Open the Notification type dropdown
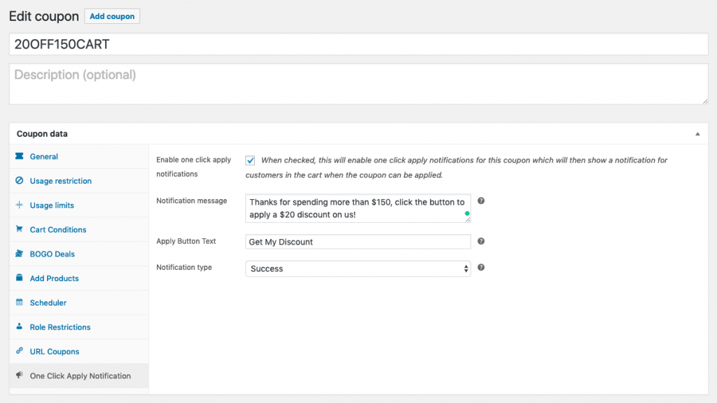This screenshot has height=403, width=717. pos(358,268)
